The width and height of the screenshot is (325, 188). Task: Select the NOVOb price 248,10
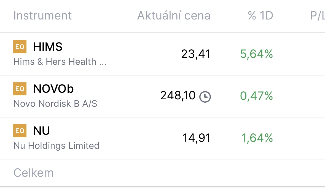[178, 96]
